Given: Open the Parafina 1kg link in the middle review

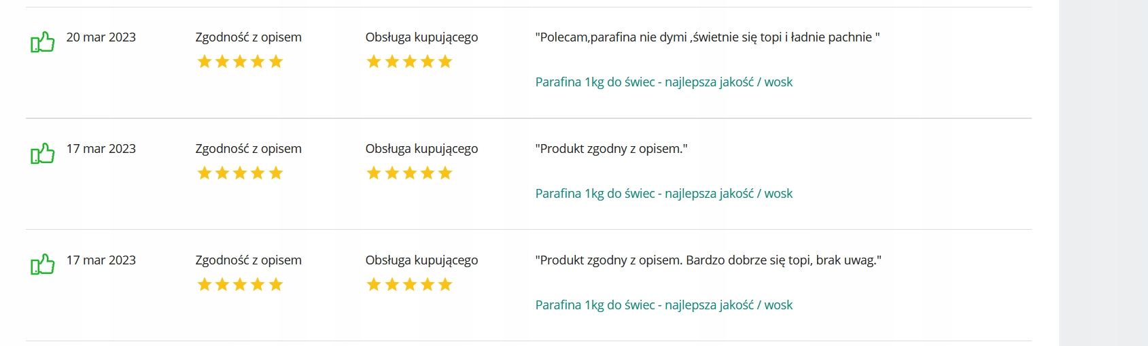Looking at the screenshot, I should [663, 194].
